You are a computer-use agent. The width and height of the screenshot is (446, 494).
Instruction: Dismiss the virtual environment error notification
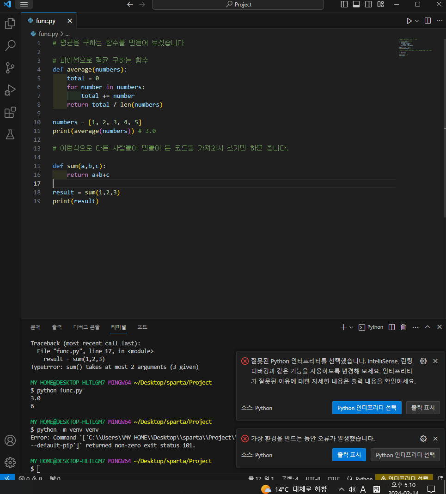(x=435, y=439)
